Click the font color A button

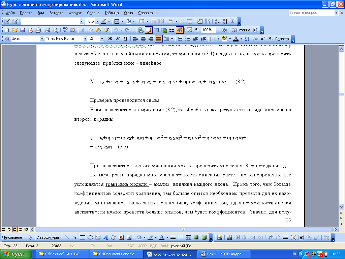[x=236, y=39]
